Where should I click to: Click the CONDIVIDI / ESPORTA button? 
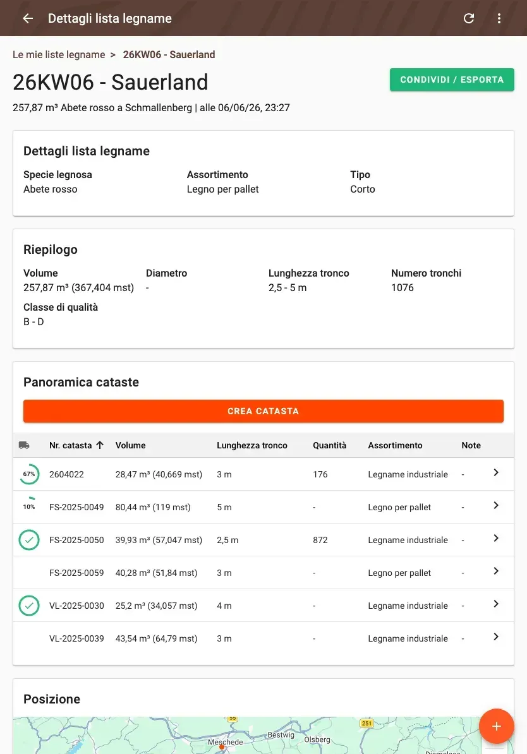452,80
